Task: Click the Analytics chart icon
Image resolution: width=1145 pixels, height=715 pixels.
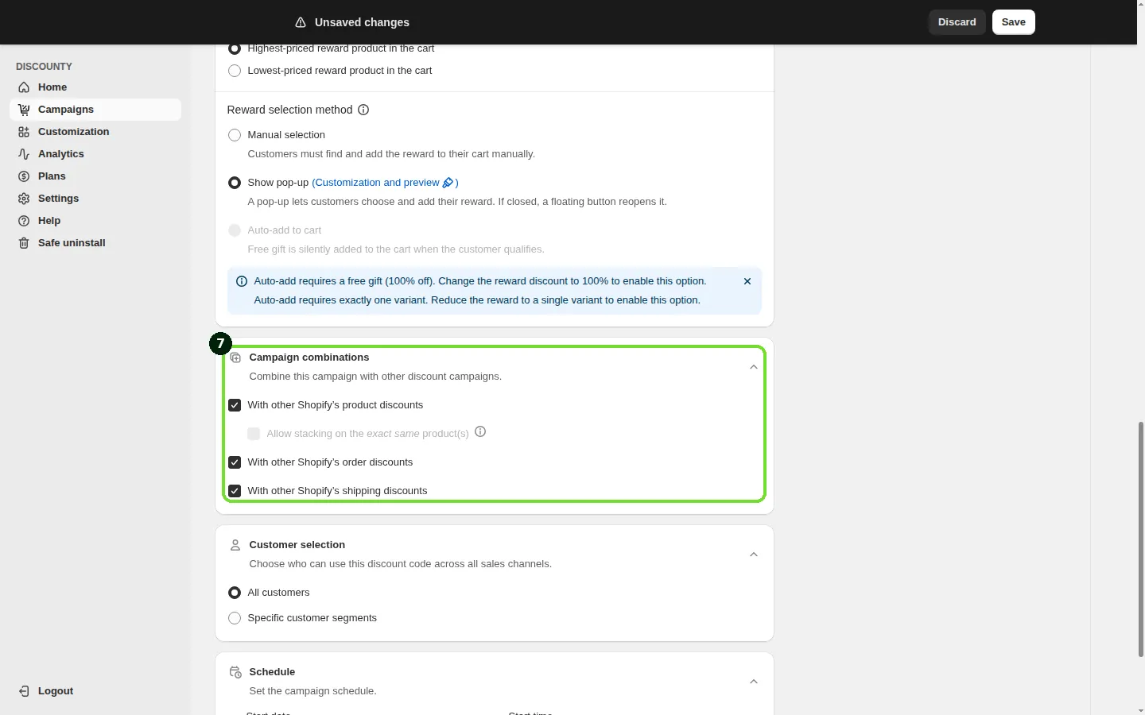Action: tap(24, 154)
